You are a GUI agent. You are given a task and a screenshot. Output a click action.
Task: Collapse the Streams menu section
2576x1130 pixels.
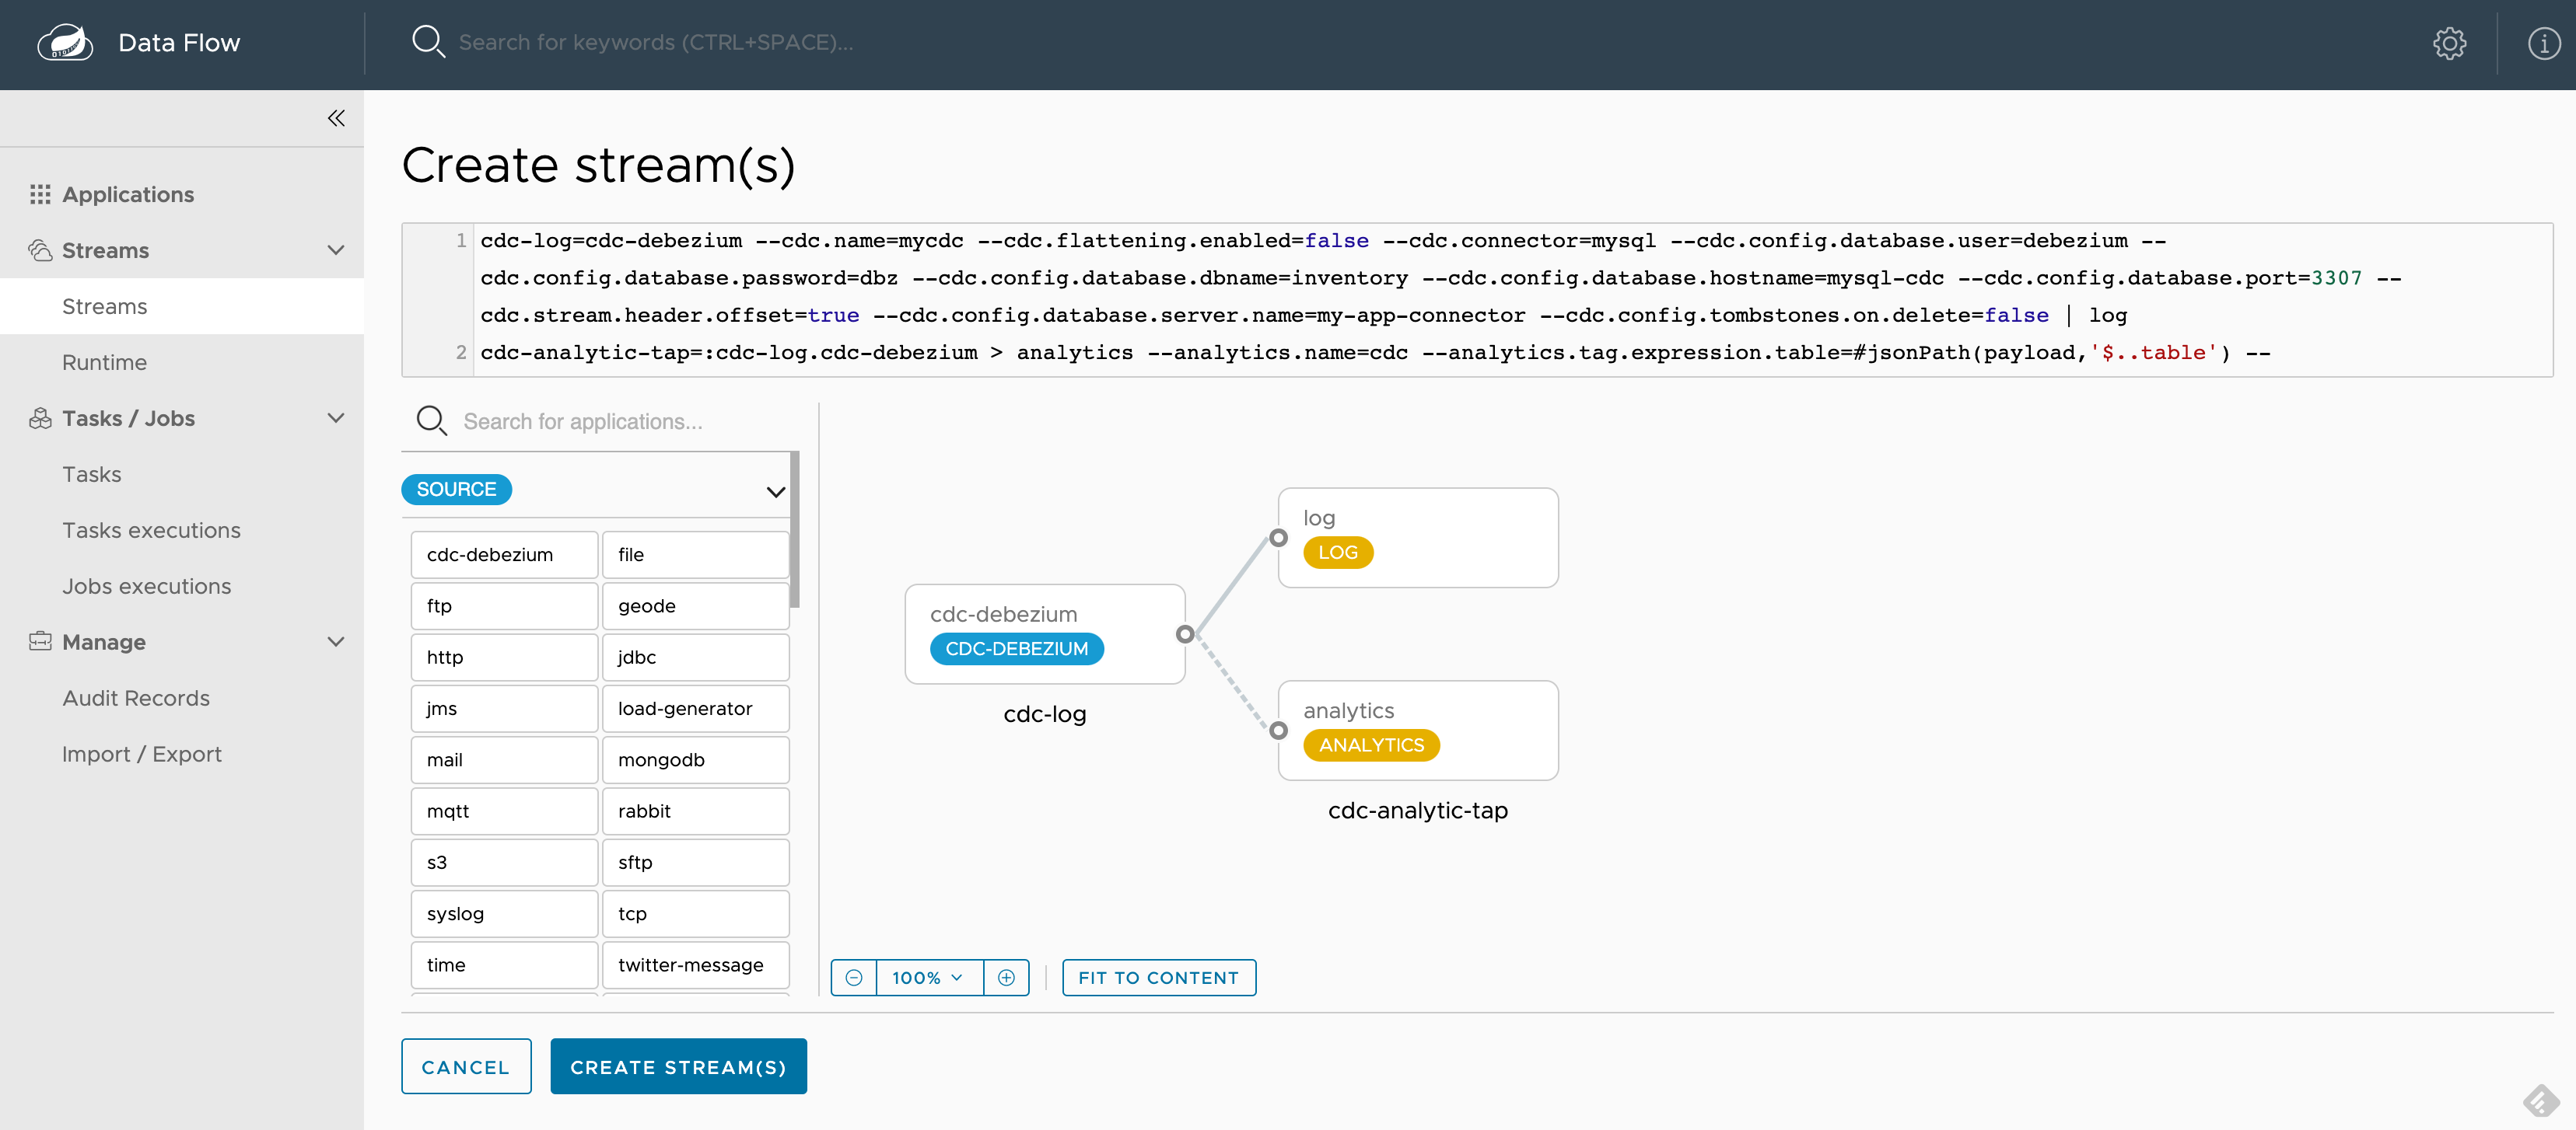[x=336, y=249]
